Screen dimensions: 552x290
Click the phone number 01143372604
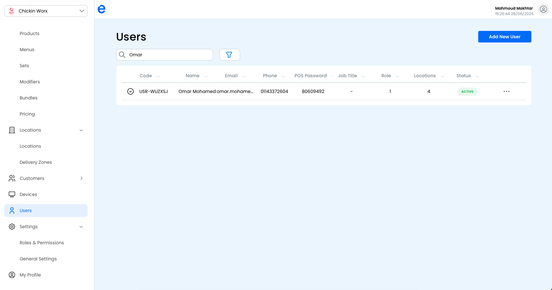[274, 91]
